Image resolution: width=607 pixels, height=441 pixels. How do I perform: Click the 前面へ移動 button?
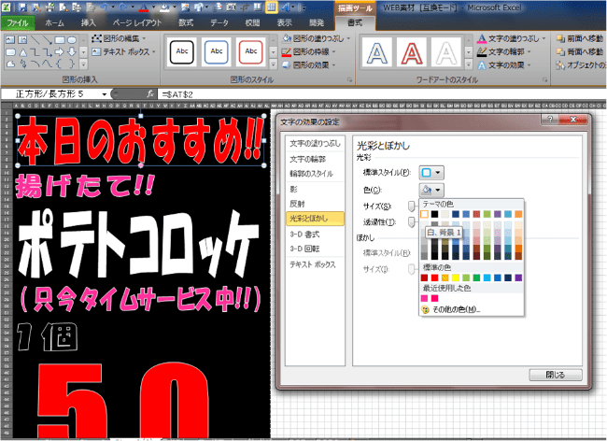point(580,38)
